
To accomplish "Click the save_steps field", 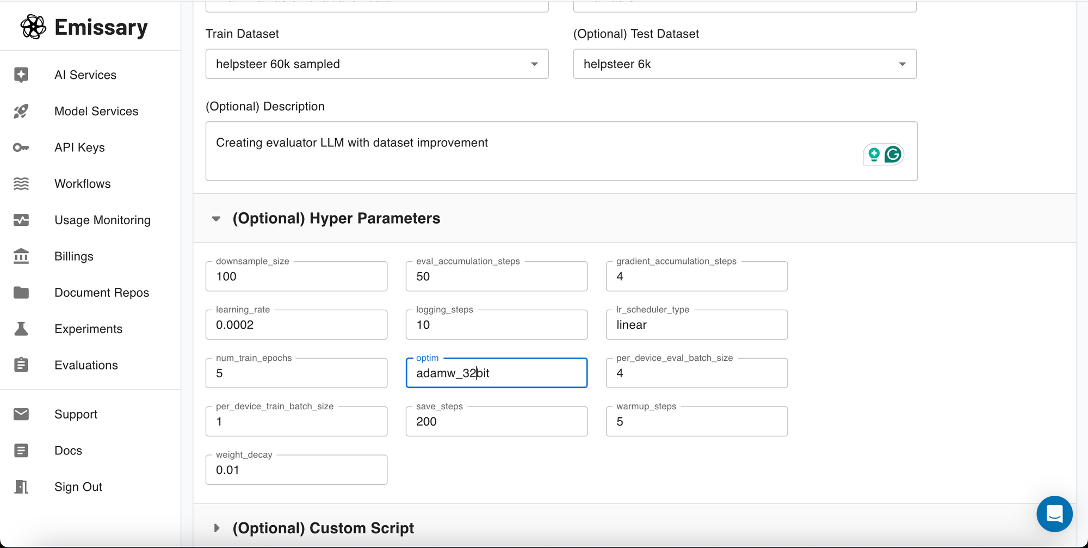I will 497,422.
